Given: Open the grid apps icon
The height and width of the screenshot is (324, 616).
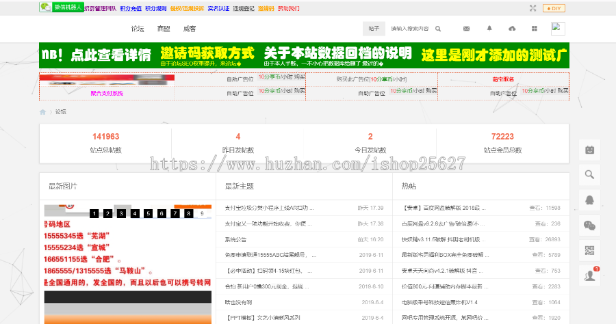Looking at the screenshot, I should [535, 29].
